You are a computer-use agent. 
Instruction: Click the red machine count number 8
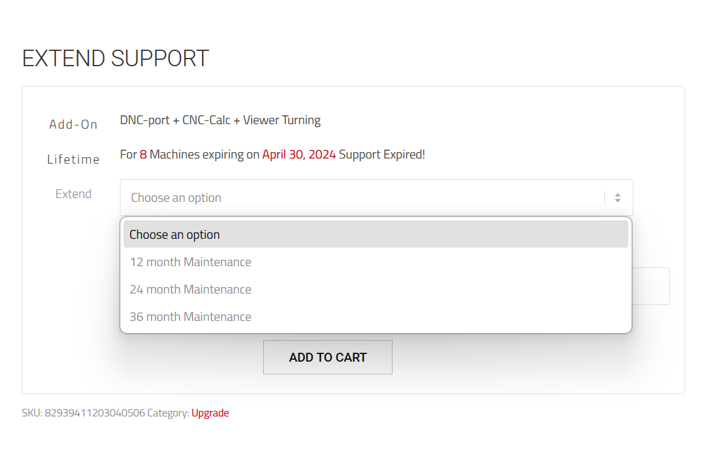(x=143, y=155)
